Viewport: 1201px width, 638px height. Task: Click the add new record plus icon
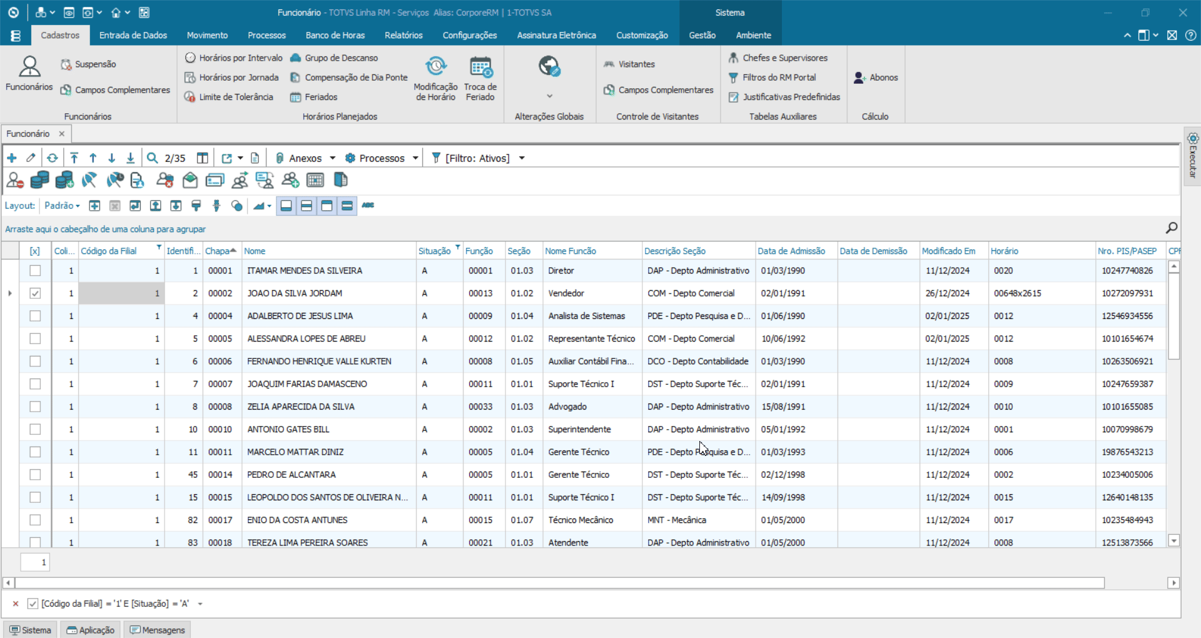(x=12, y=158)
